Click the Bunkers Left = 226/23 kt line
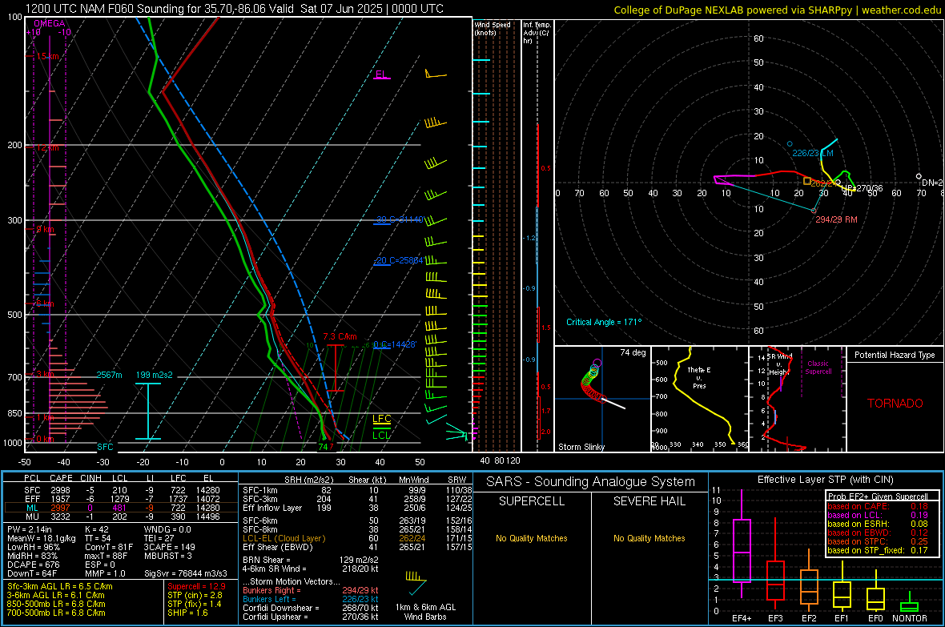The width and height of the screenshot is (945, 627). (x=311, y=599)
